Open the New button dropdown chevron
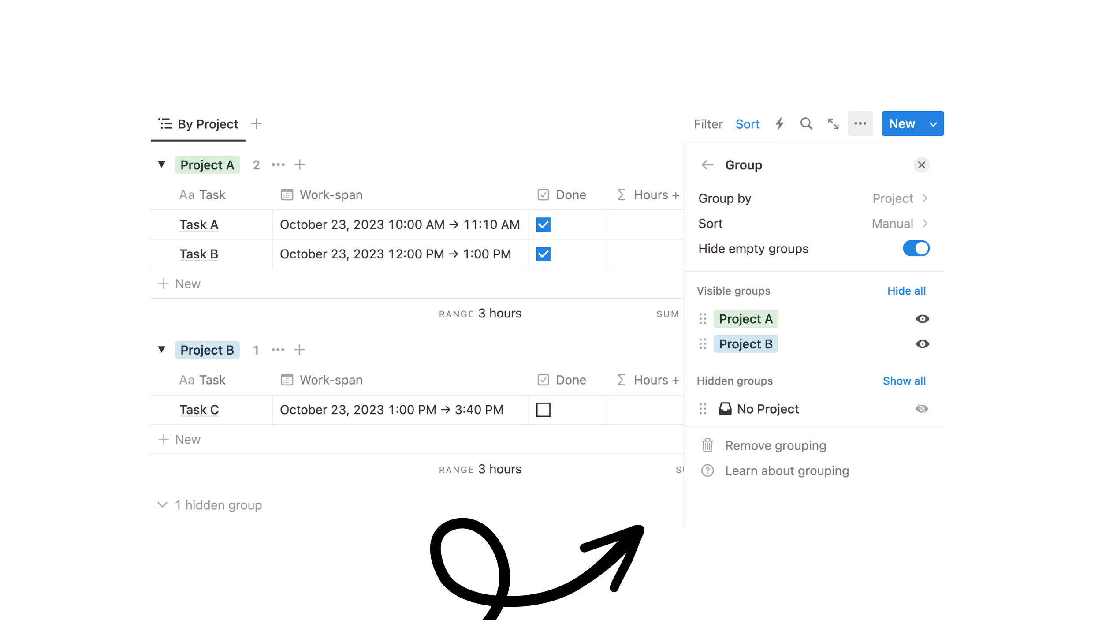The height and width of the screenshot is (620, 1102). [933, 124]
